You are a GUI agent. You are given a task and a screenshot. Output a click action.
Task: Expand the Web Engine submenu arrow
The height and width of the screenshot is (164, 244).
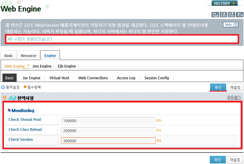pyautogui.click(x=28, y=65)
